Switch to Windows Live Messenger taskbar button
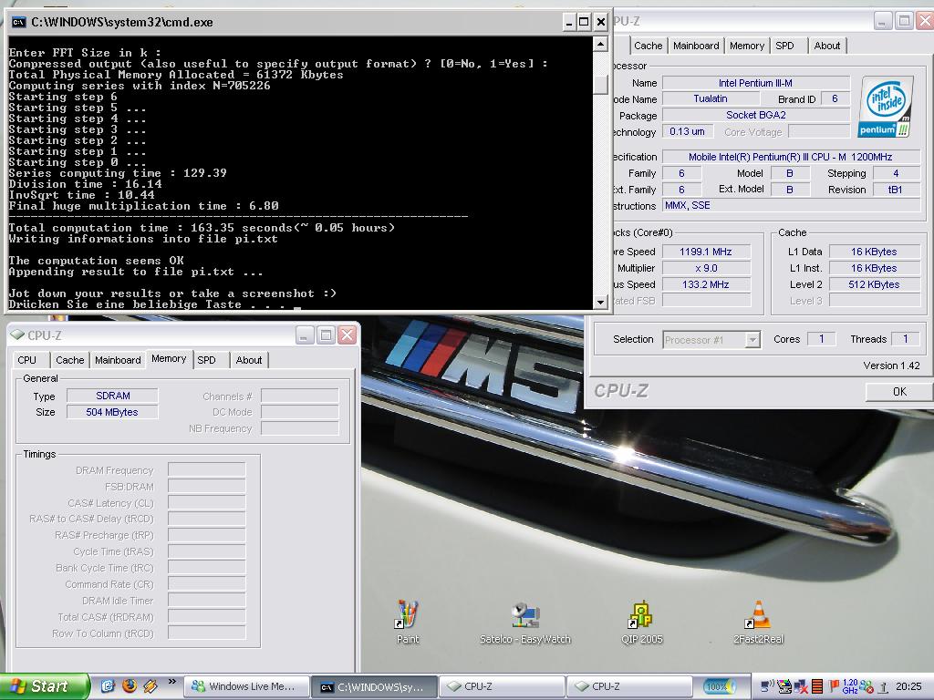 click(246, 686)
